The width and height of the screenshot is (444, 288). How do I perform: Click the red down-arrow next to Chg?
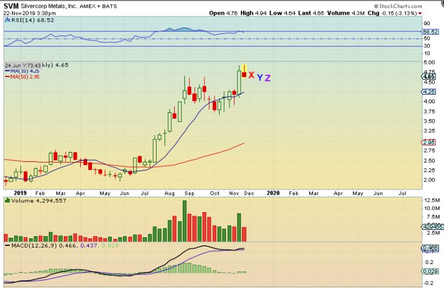pyautogui.click(x=420, y=13)
